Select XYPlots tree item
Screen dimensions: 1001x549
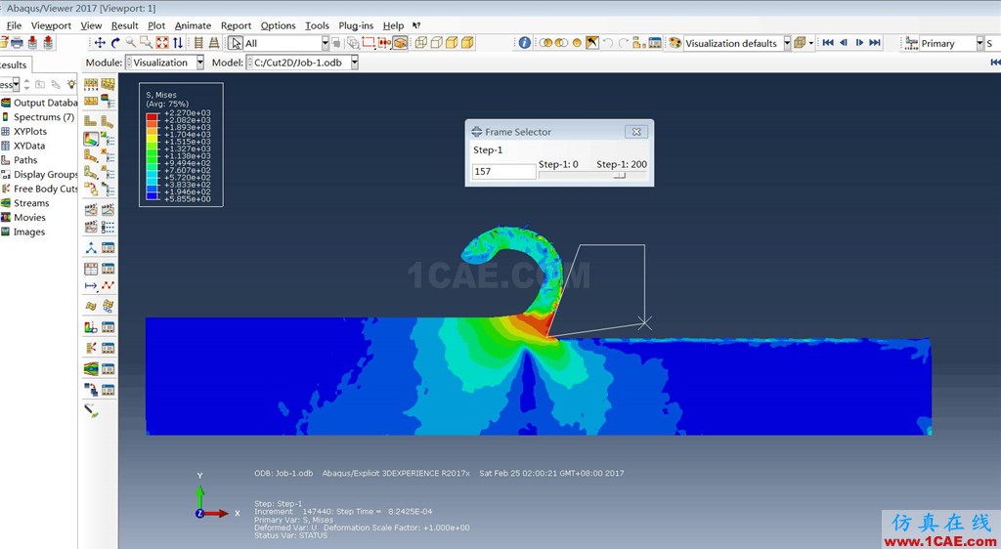click(24, 131)
